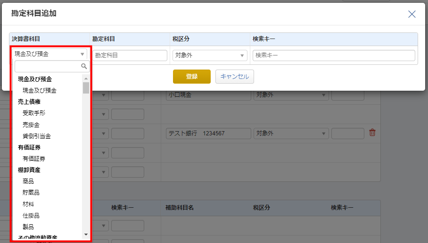Screen dimensions: 428x243
Task: Open the 対象外 dropdown beside 小口現金
Action: pos(291,95)
